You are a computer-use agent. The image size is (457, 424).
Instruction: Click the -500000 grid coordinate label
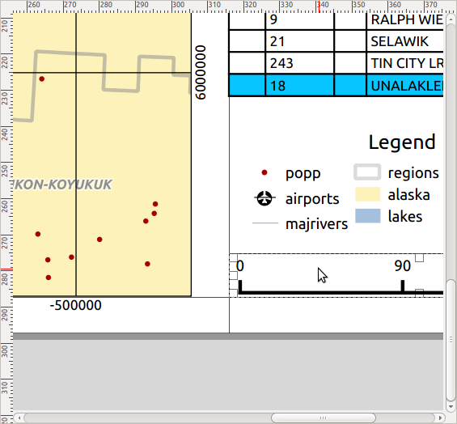click(76, 305)
